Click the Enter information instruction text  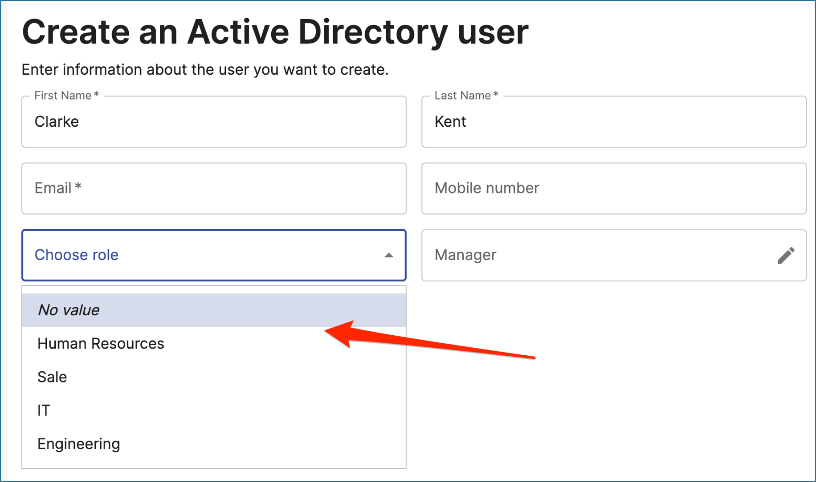tap(205, 70)
